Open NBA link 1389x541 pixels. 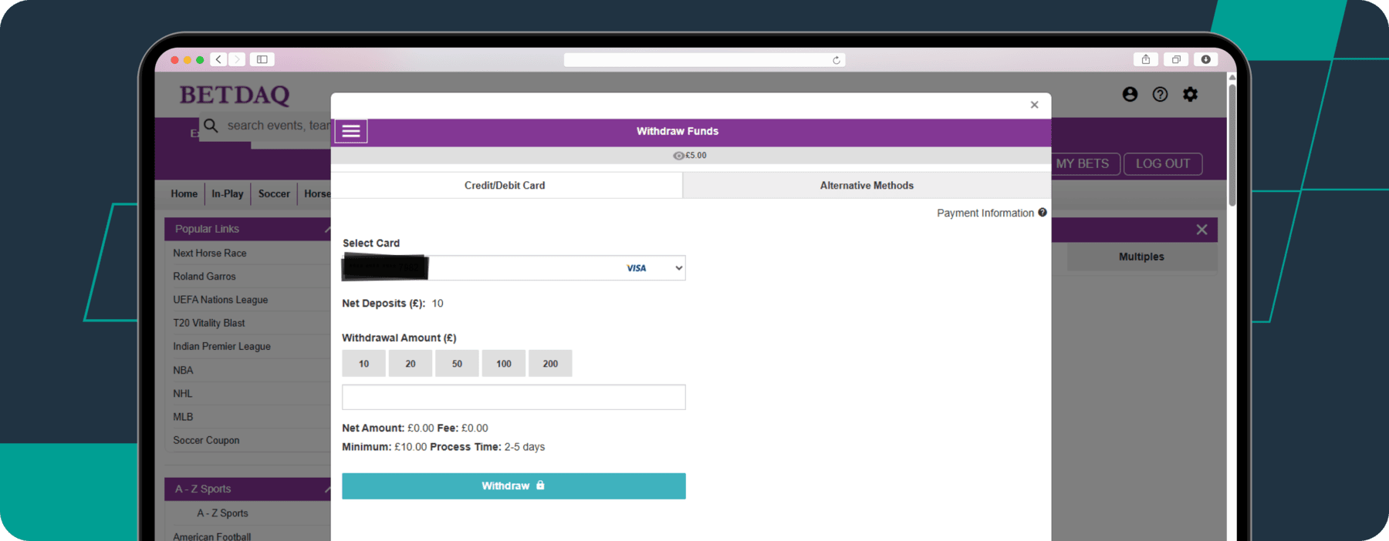coord(183,370)
